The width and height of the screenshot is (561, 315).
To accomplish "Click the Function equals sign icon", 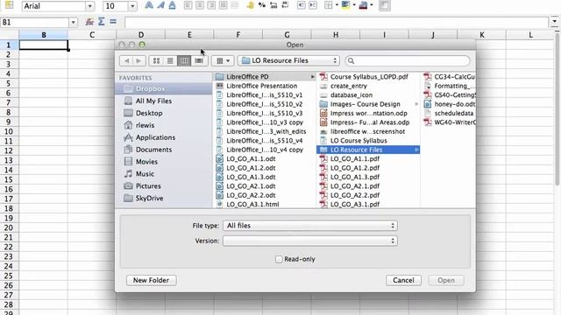I will (113, 22).
